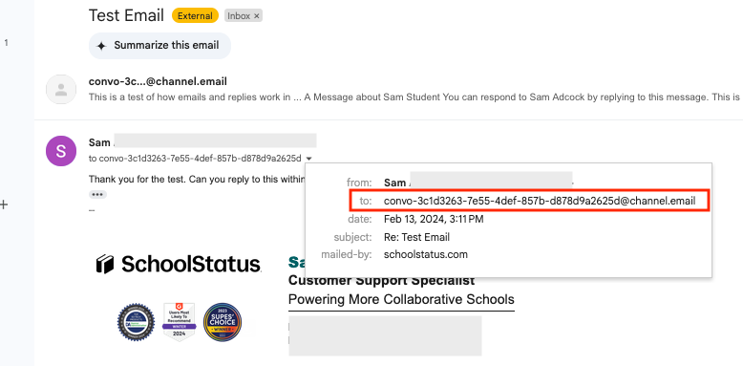The width and height of the screenshot is (743, 366).
Task: Click the SchoolStatus logo
Action: [x=179, y=264]
